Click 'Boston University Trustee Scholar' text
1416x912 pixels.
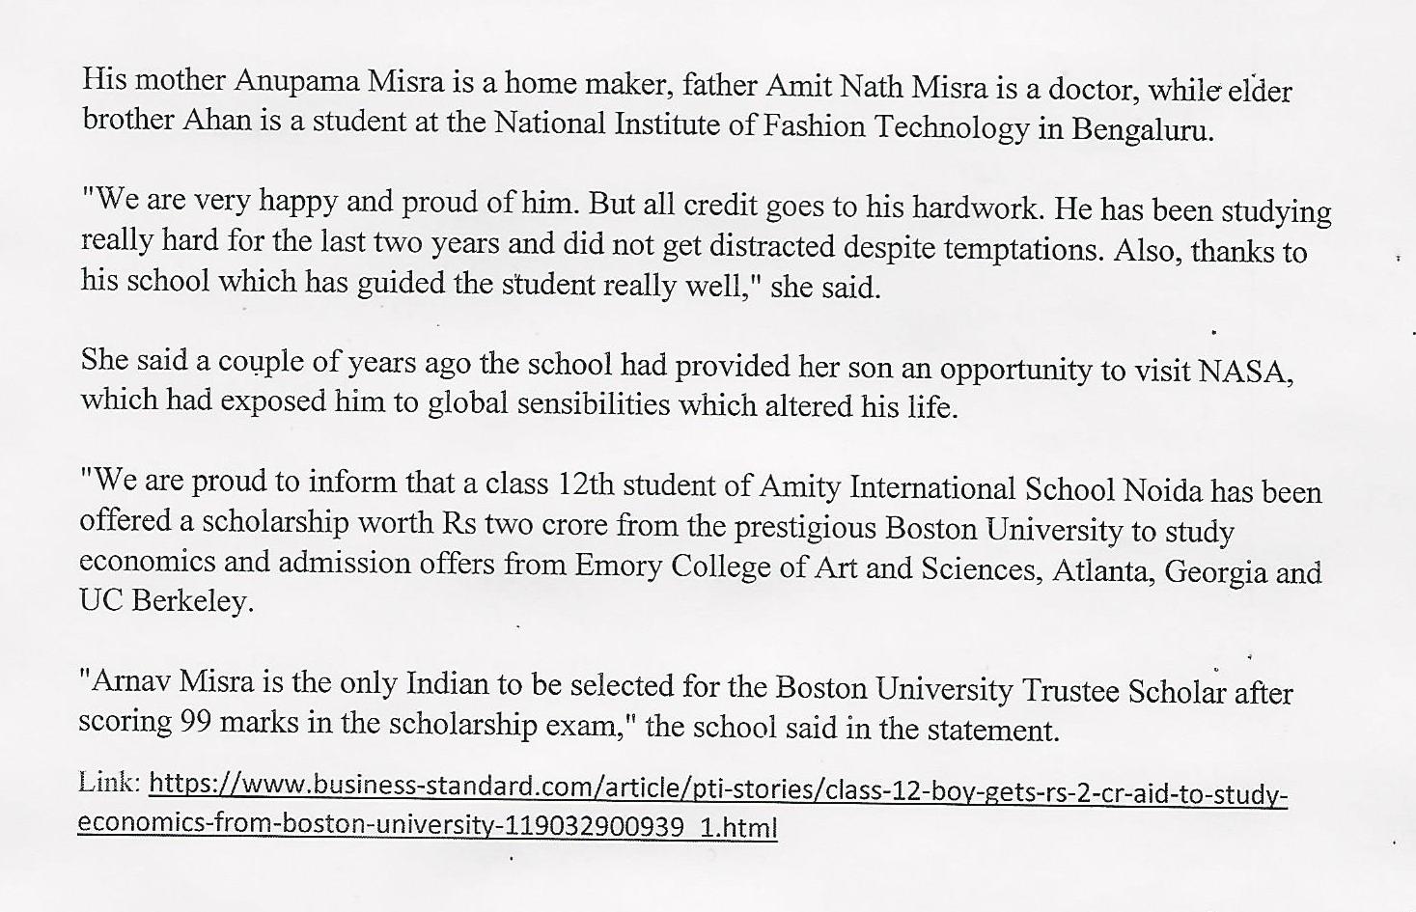(1001, 690)
